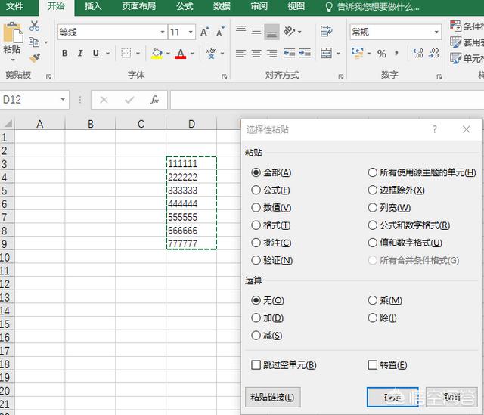Switch to the 审阅 Review tab
The width and height of the screenshot is (484, 415).
[259, 7]
